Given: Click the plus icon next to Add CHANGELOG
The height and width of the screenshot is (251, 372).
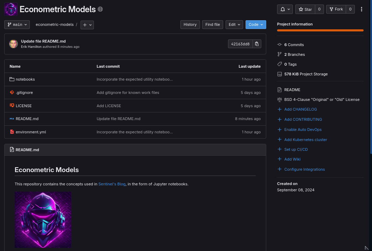Looking at the screenshot, I should click(x=279, y=109).
